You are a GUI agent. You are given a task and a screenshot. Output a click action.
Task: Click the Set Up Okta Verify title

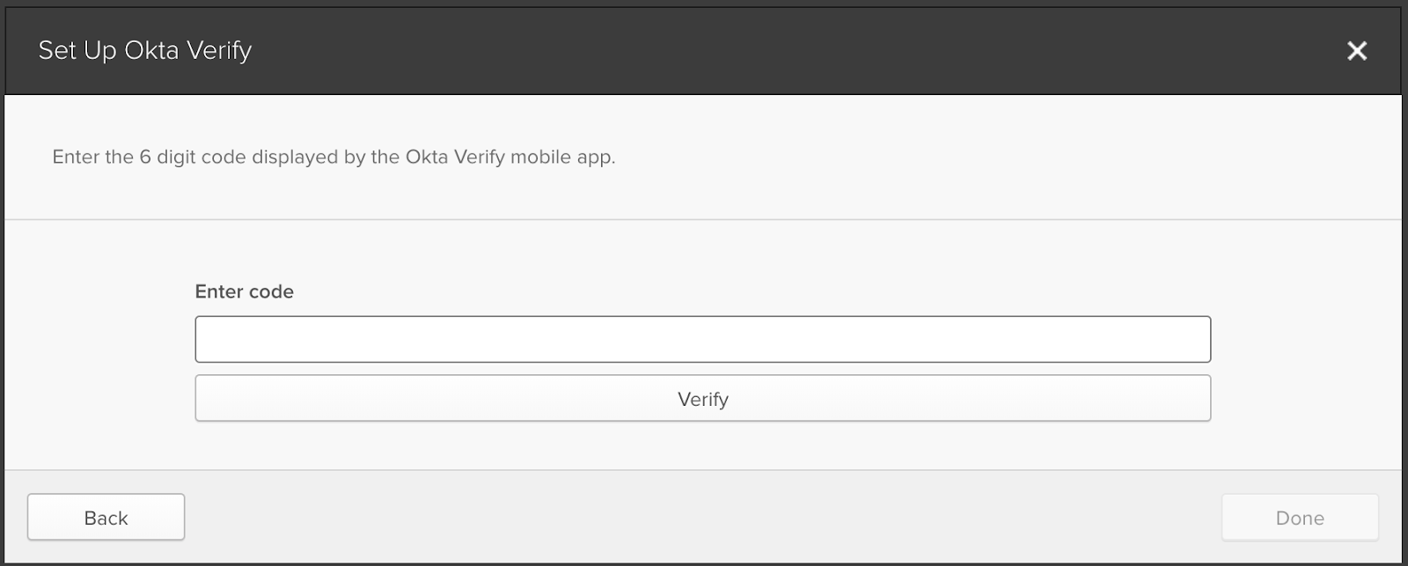(x=145, y=51)
